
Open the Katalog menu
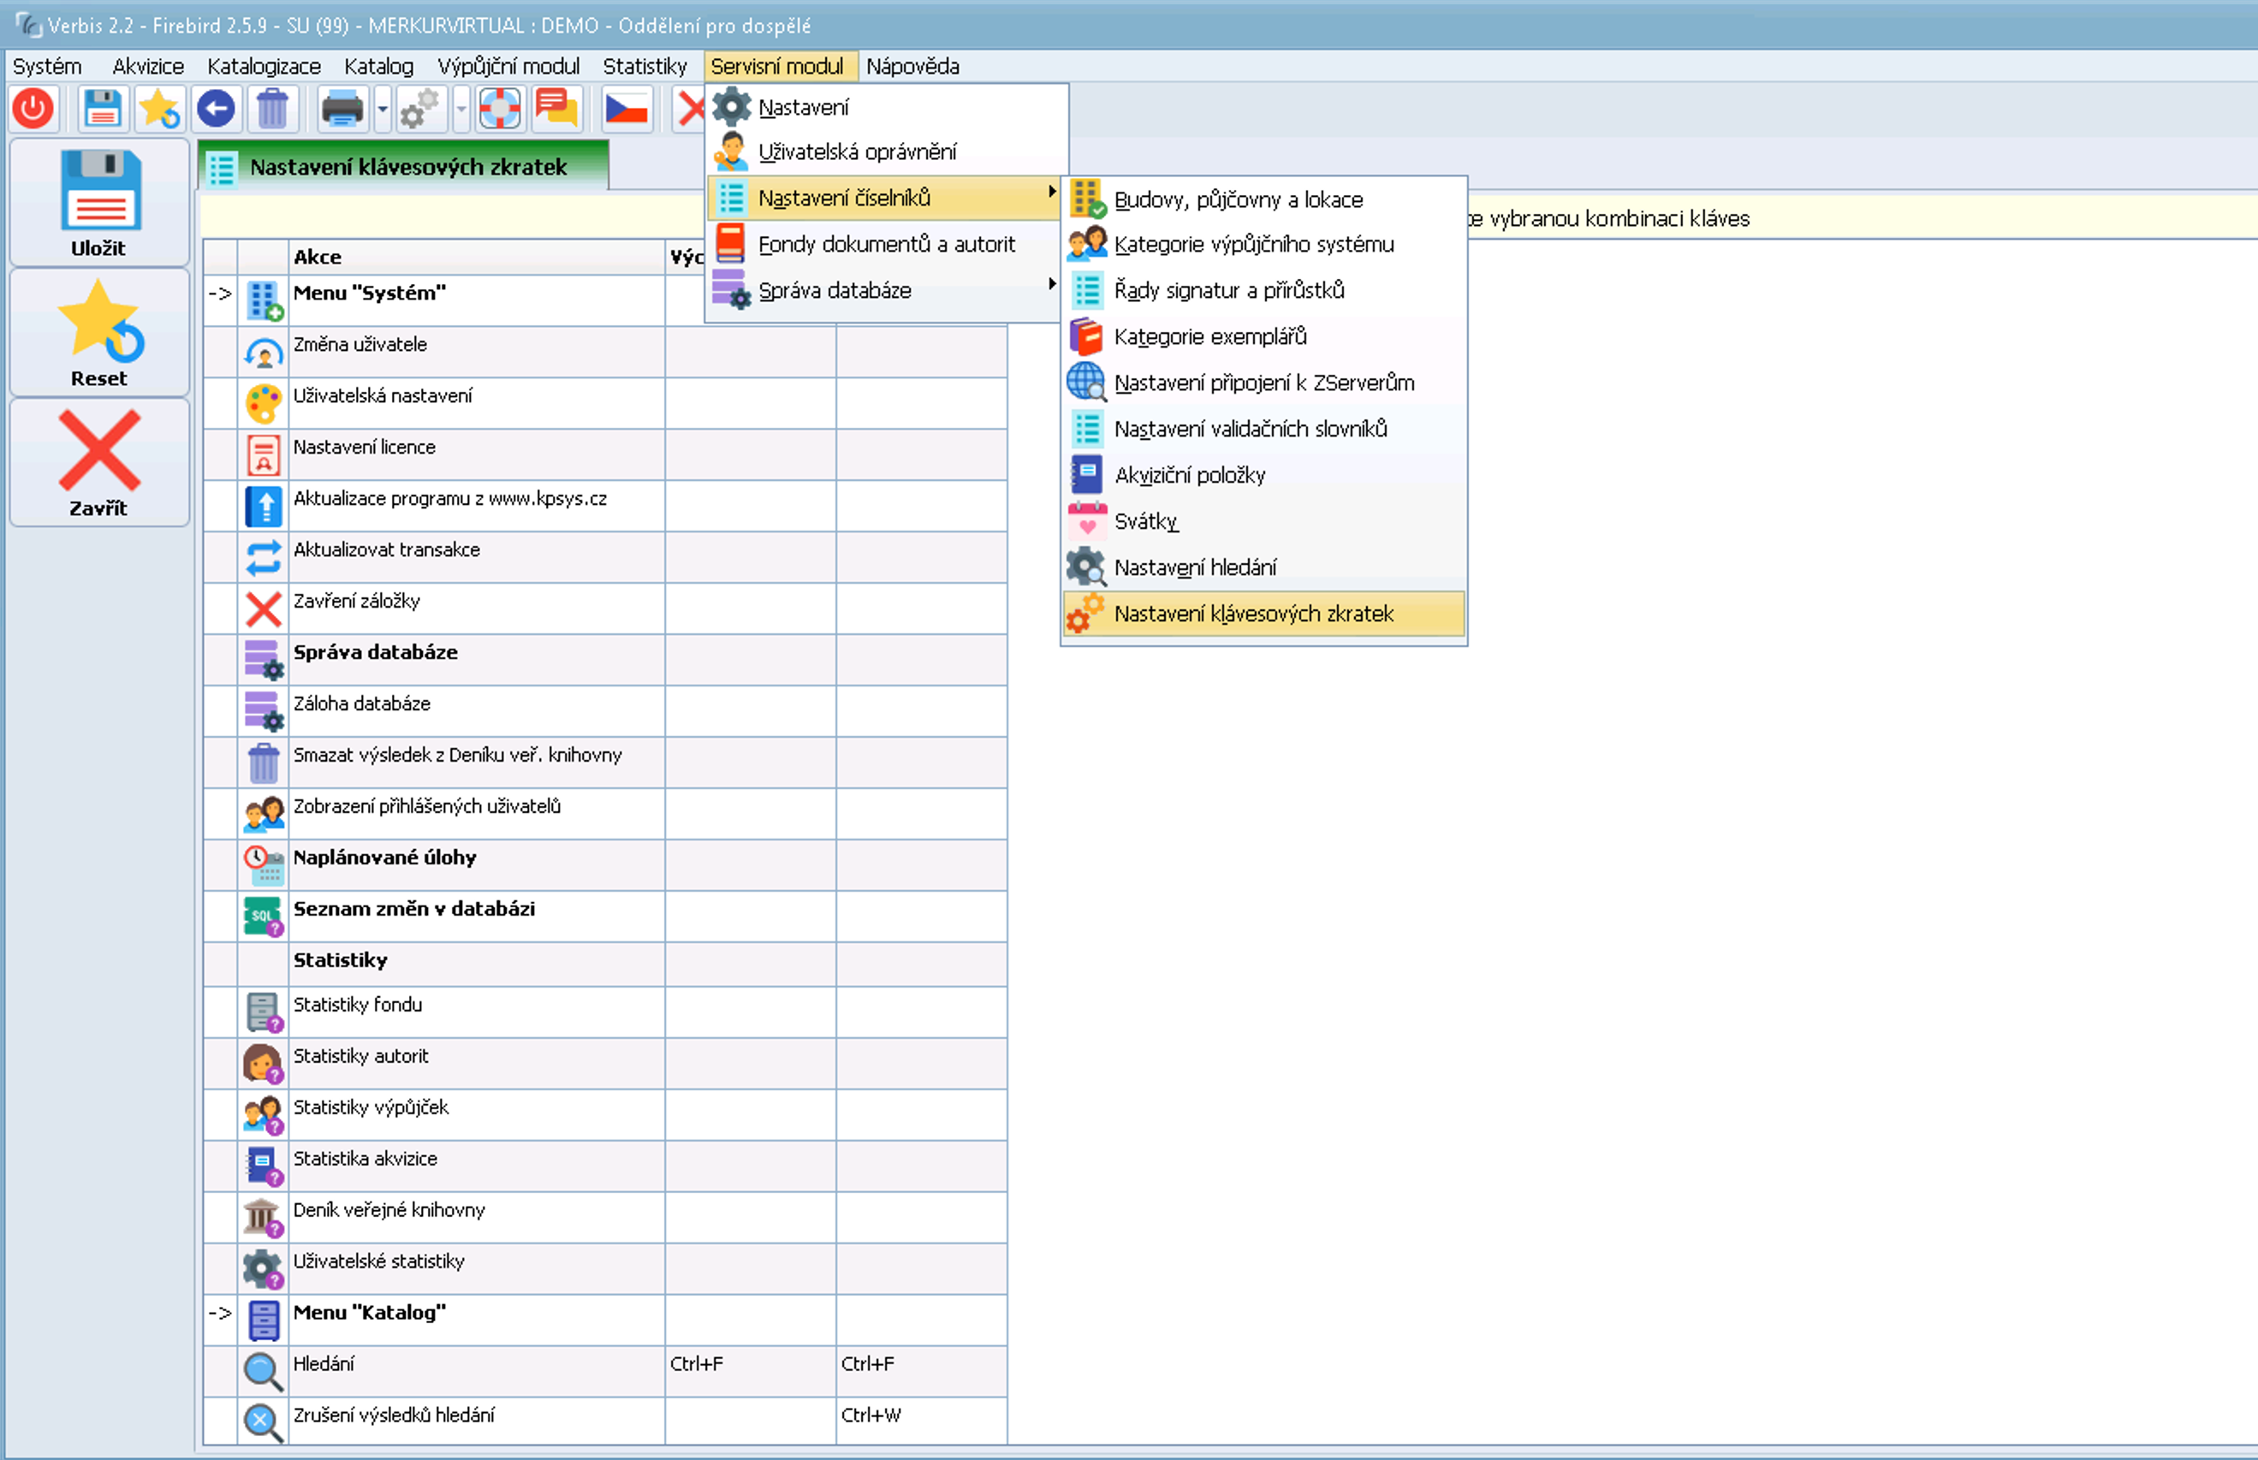(x=379, y=67)
